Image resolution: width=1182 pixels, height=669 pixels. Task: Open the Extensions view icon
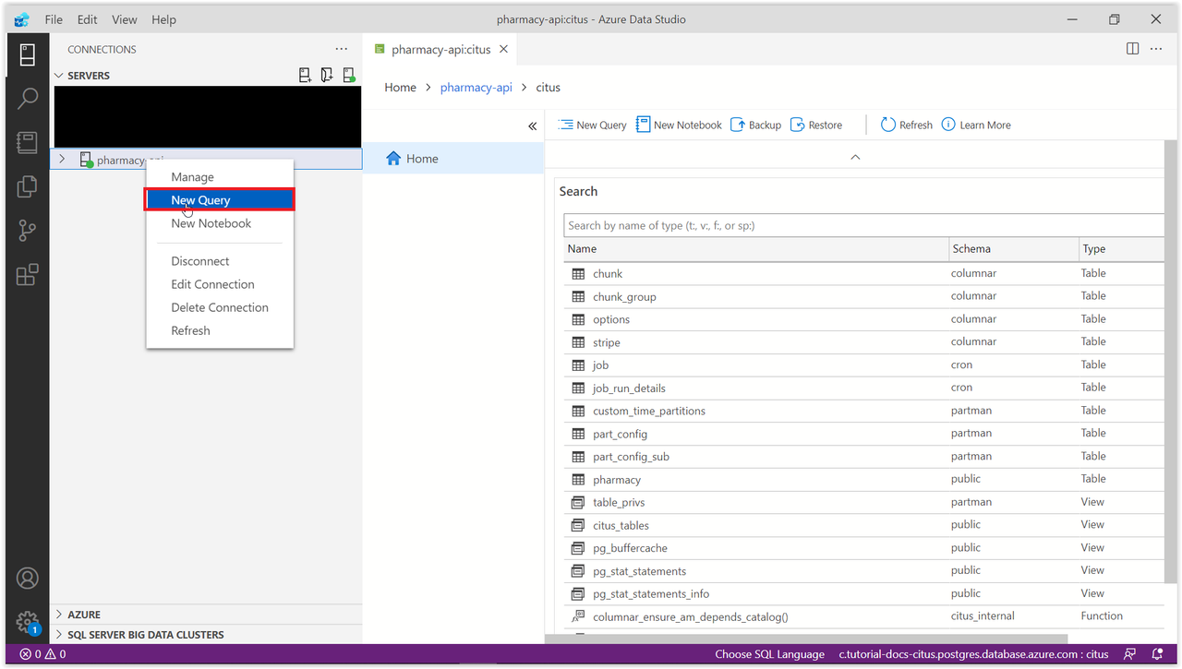[28, 275]
